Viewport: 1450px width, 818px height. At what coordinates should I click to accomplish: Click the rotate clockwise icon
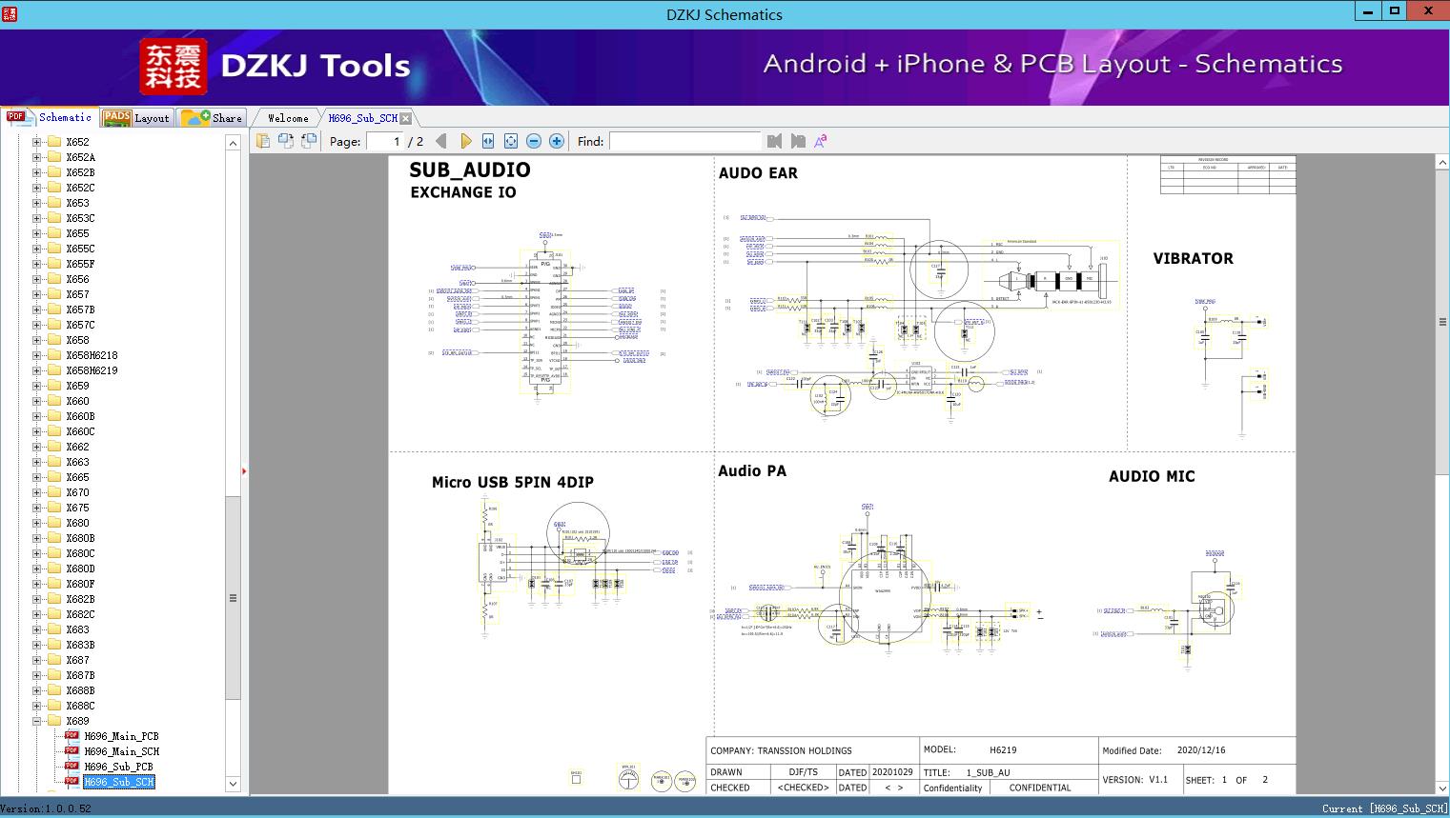pos(309,141)
